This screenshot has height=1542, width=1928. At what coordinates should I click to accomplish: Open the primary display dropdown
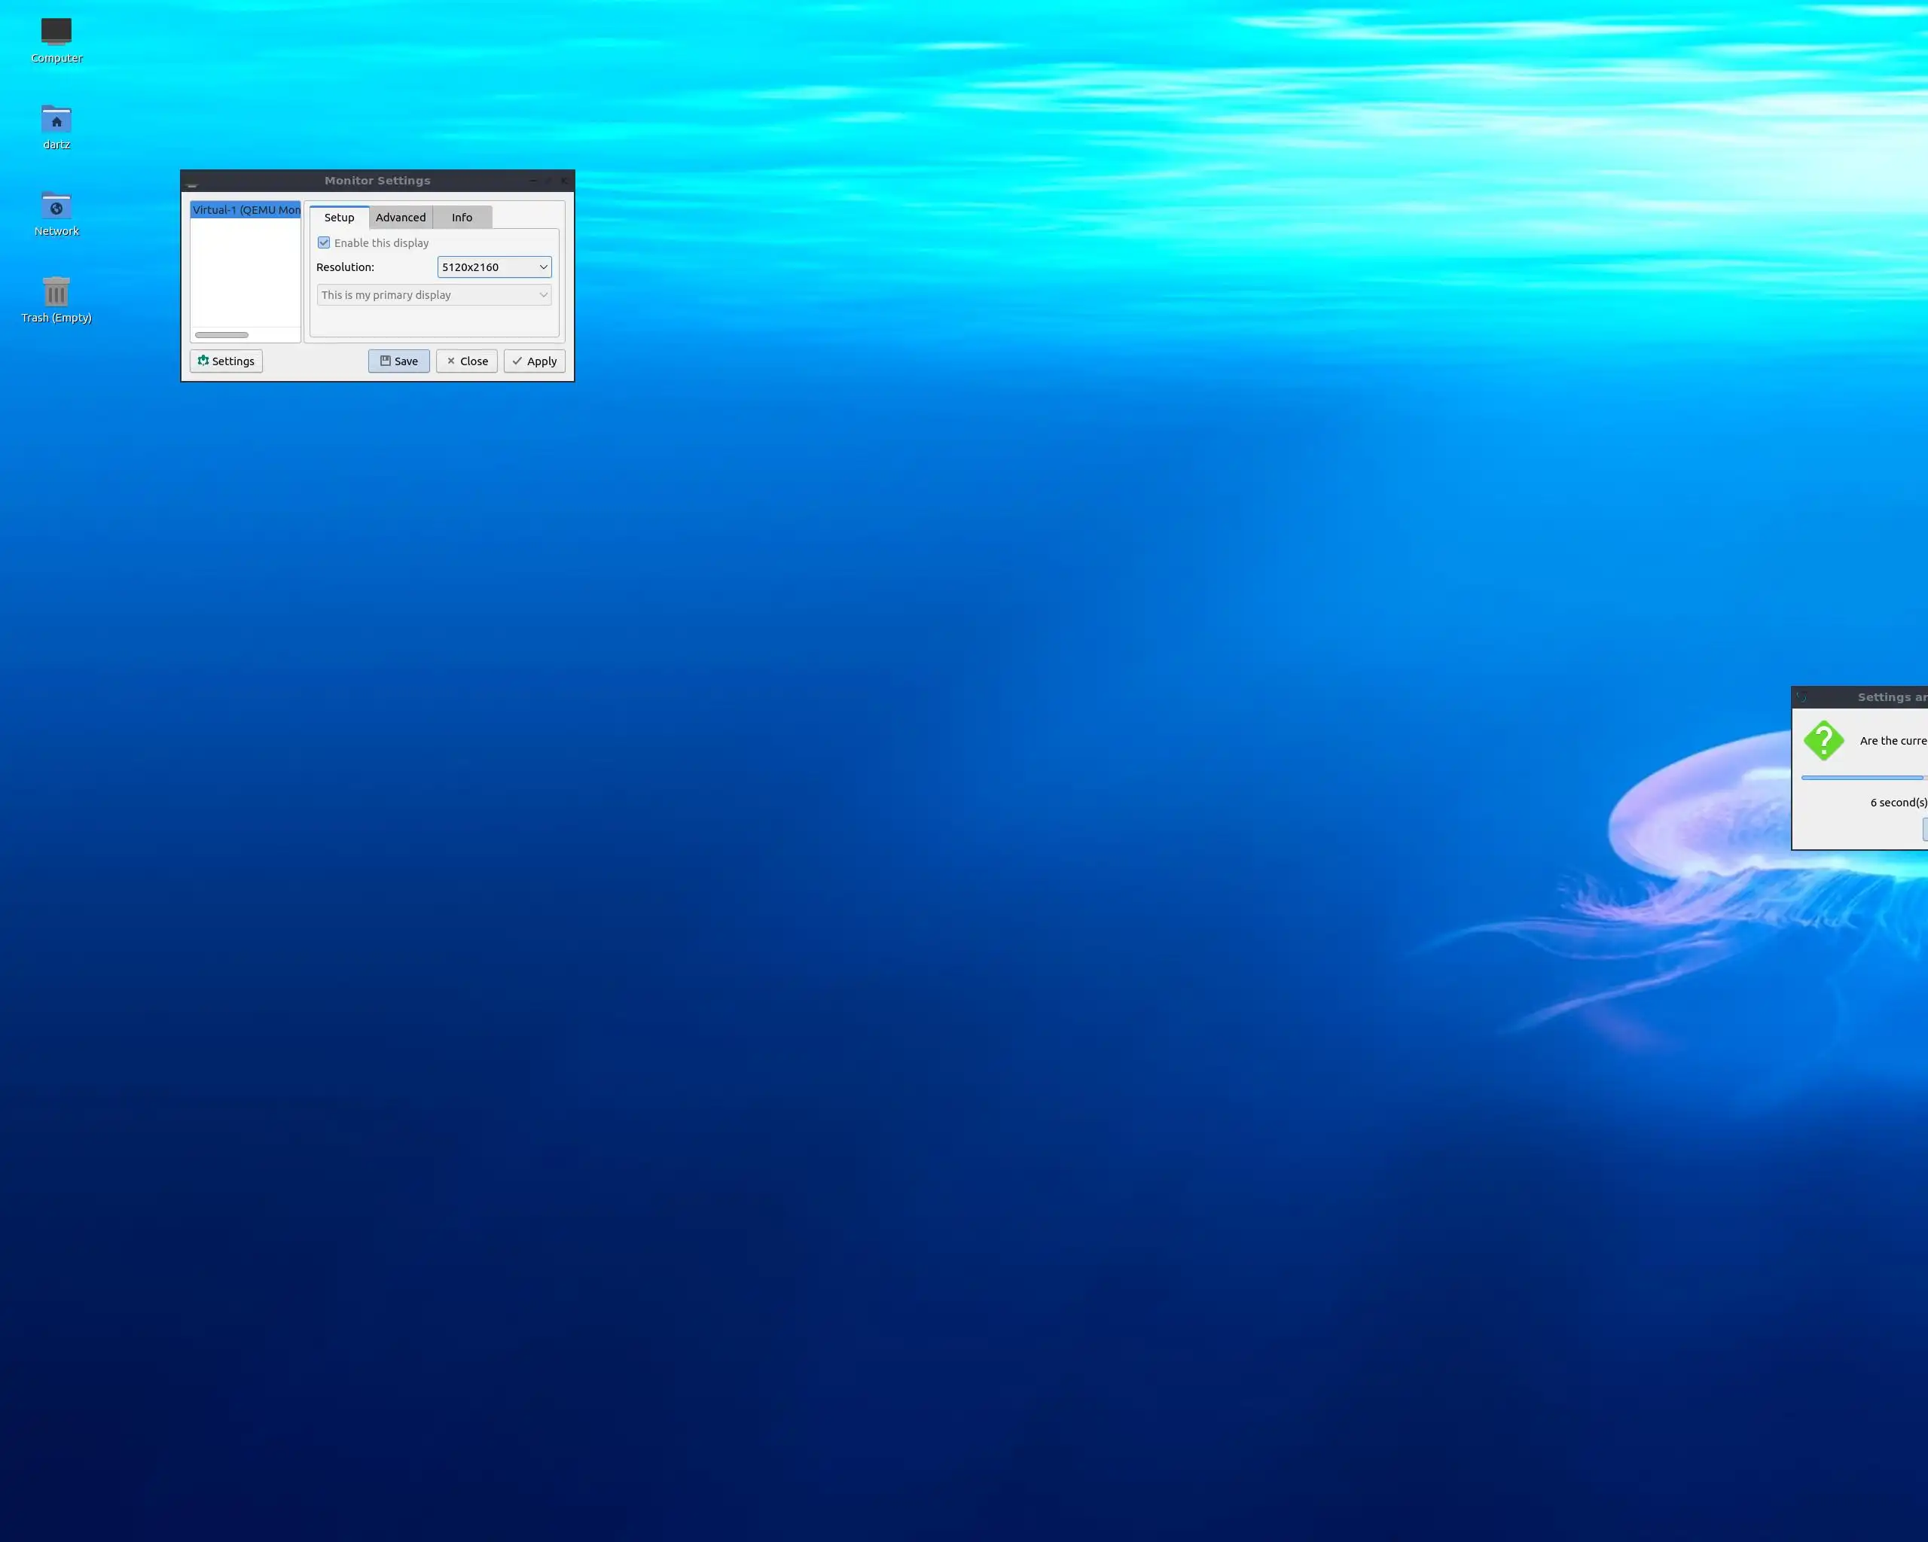(x=434, y=295)
